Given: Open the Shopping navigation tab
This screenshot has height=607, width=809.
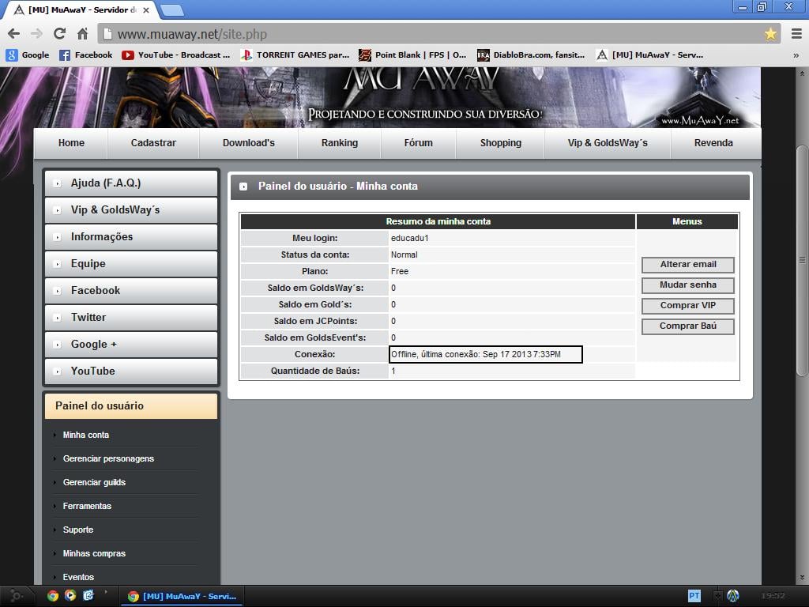Looking at the screenshot, I should tap(500, 143).
